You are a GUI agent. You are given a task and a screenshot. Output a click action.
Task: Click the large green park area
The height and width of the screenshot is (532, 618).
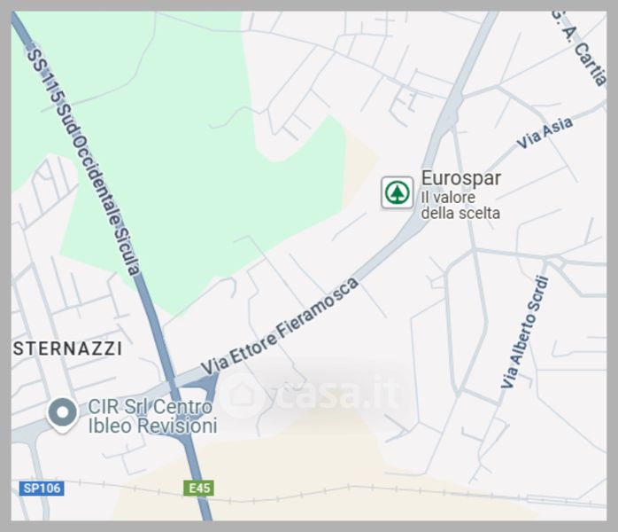(x=189, y=166)
